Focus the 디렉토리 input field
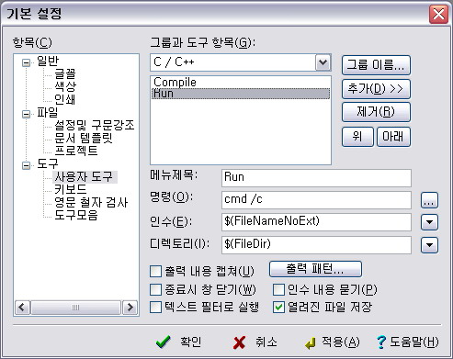Viewport: 453px width, 359px height. (x=316, y=245)
